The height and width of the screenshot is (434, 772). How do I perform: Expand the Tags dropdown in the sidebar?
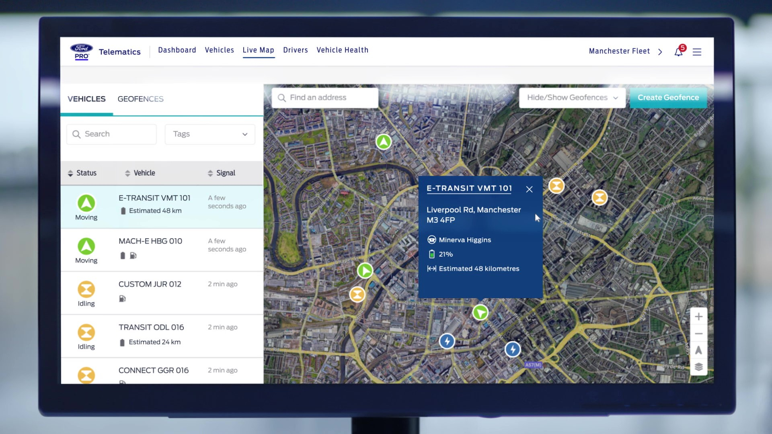(x=210, y=134)
